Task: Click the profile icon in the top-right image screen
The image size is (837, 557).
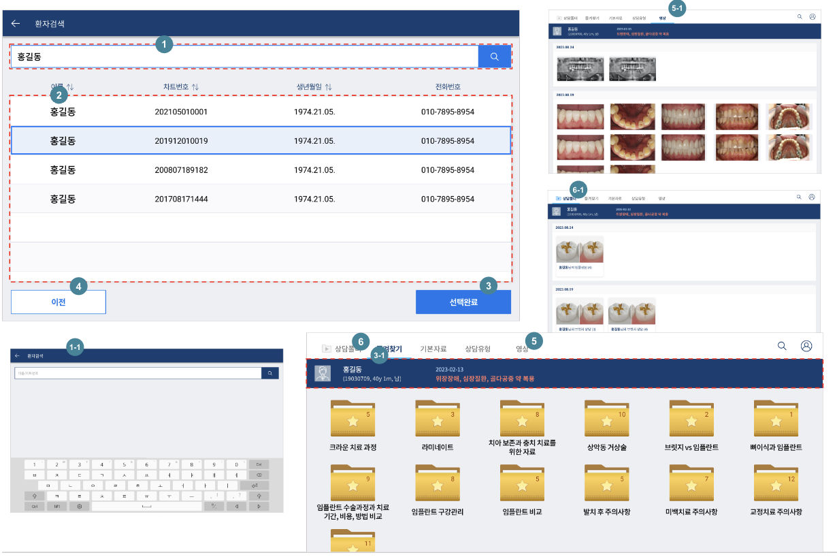Action: click(812, 16)
